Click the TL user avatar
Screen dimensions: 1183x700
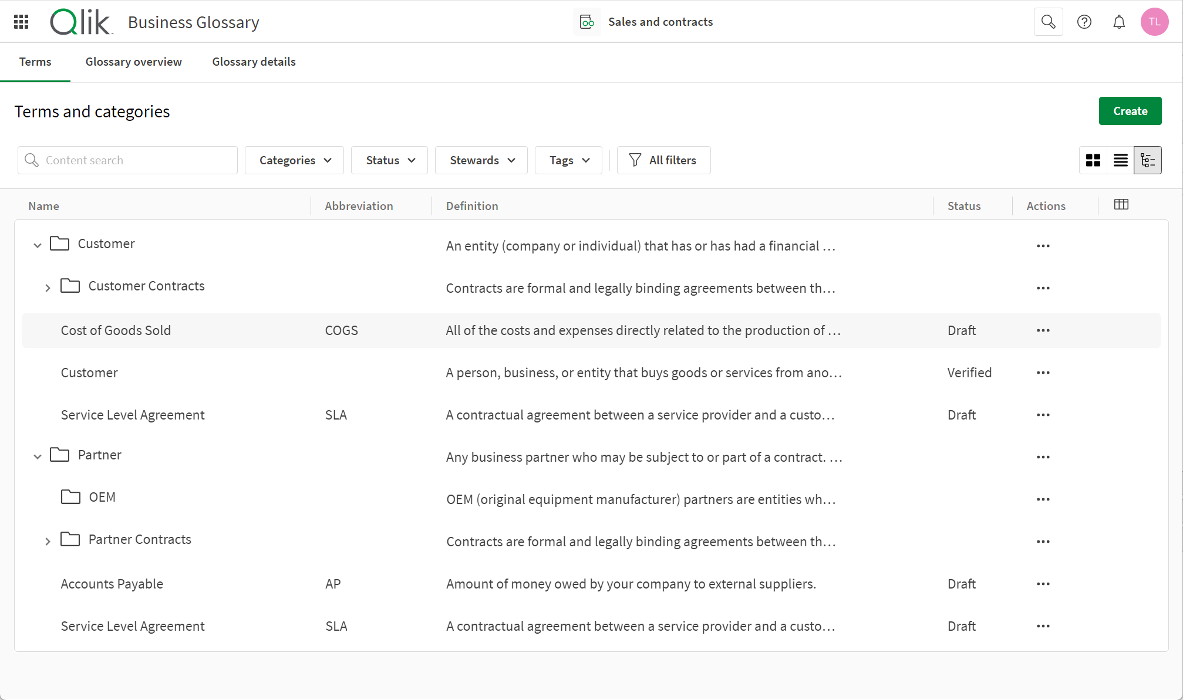pos(1154,21)
